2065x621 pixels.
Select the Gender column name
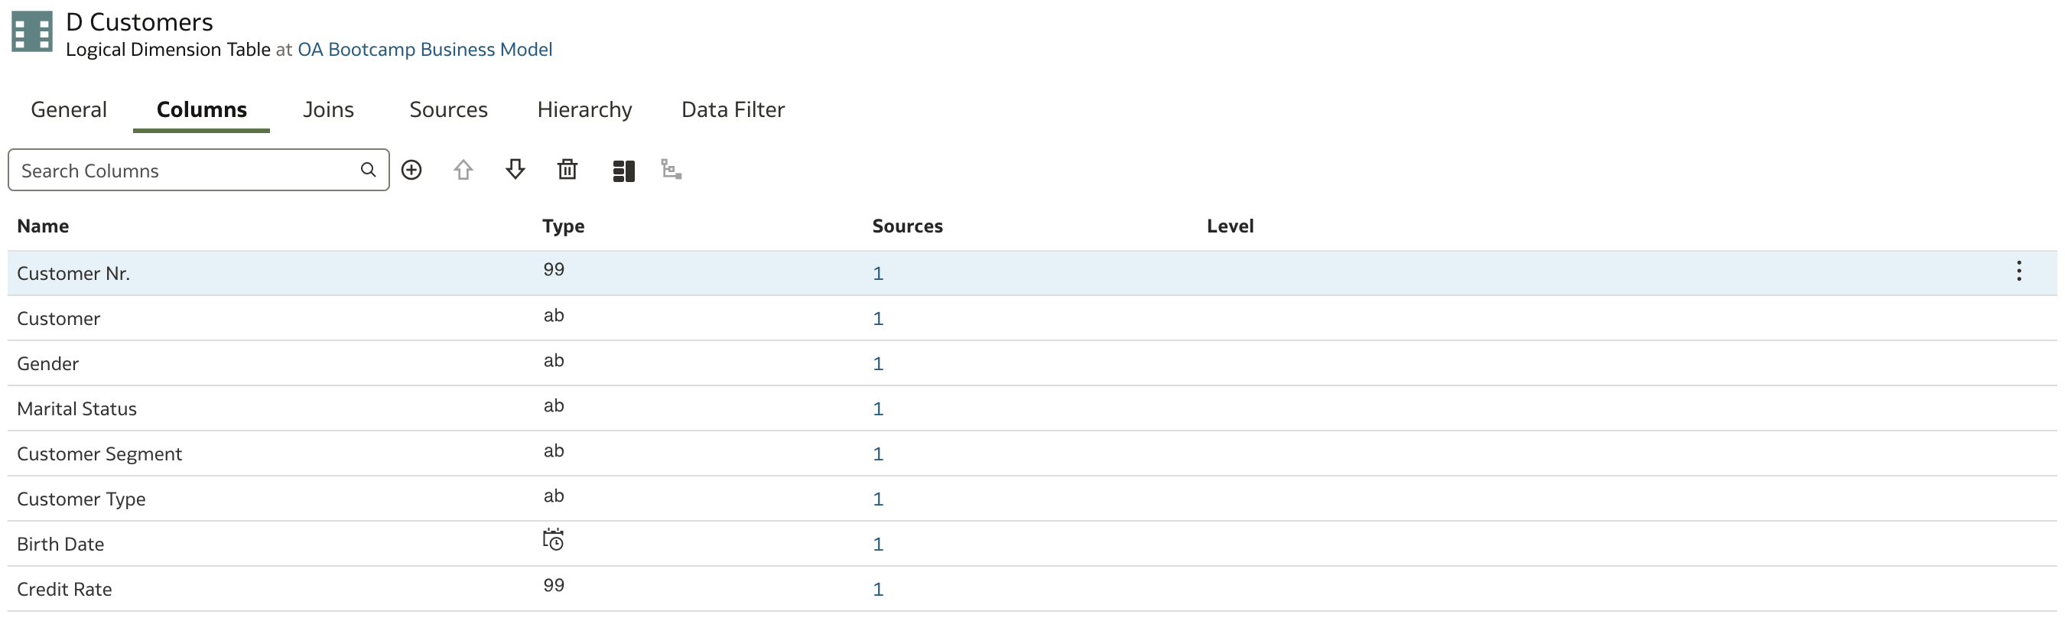(48, 364)
